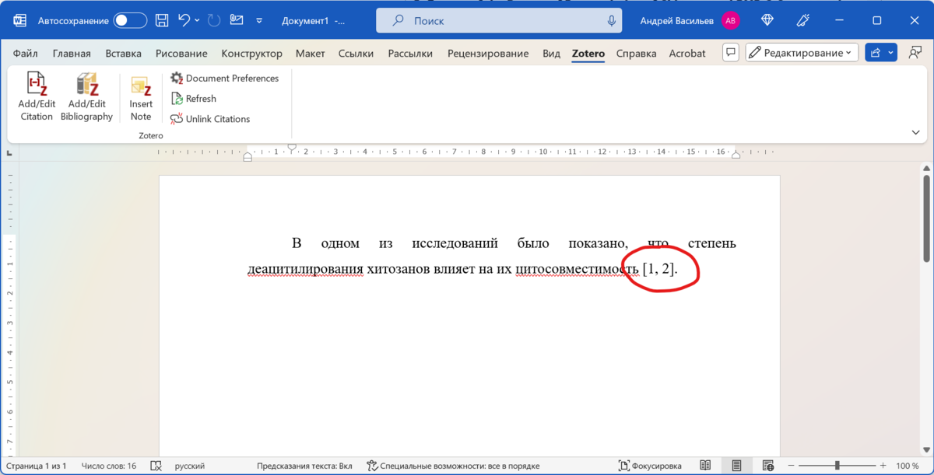Click the zoom out minus button
The height and width of the screenshot is (475, 934).
pos(791,466)
